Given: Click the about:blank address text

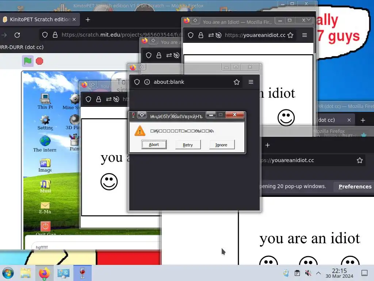Looking at the screenshot, I should click(x=169, y=82).
